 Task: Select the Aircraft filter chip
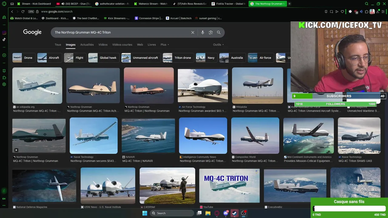(x=50, y=58)
